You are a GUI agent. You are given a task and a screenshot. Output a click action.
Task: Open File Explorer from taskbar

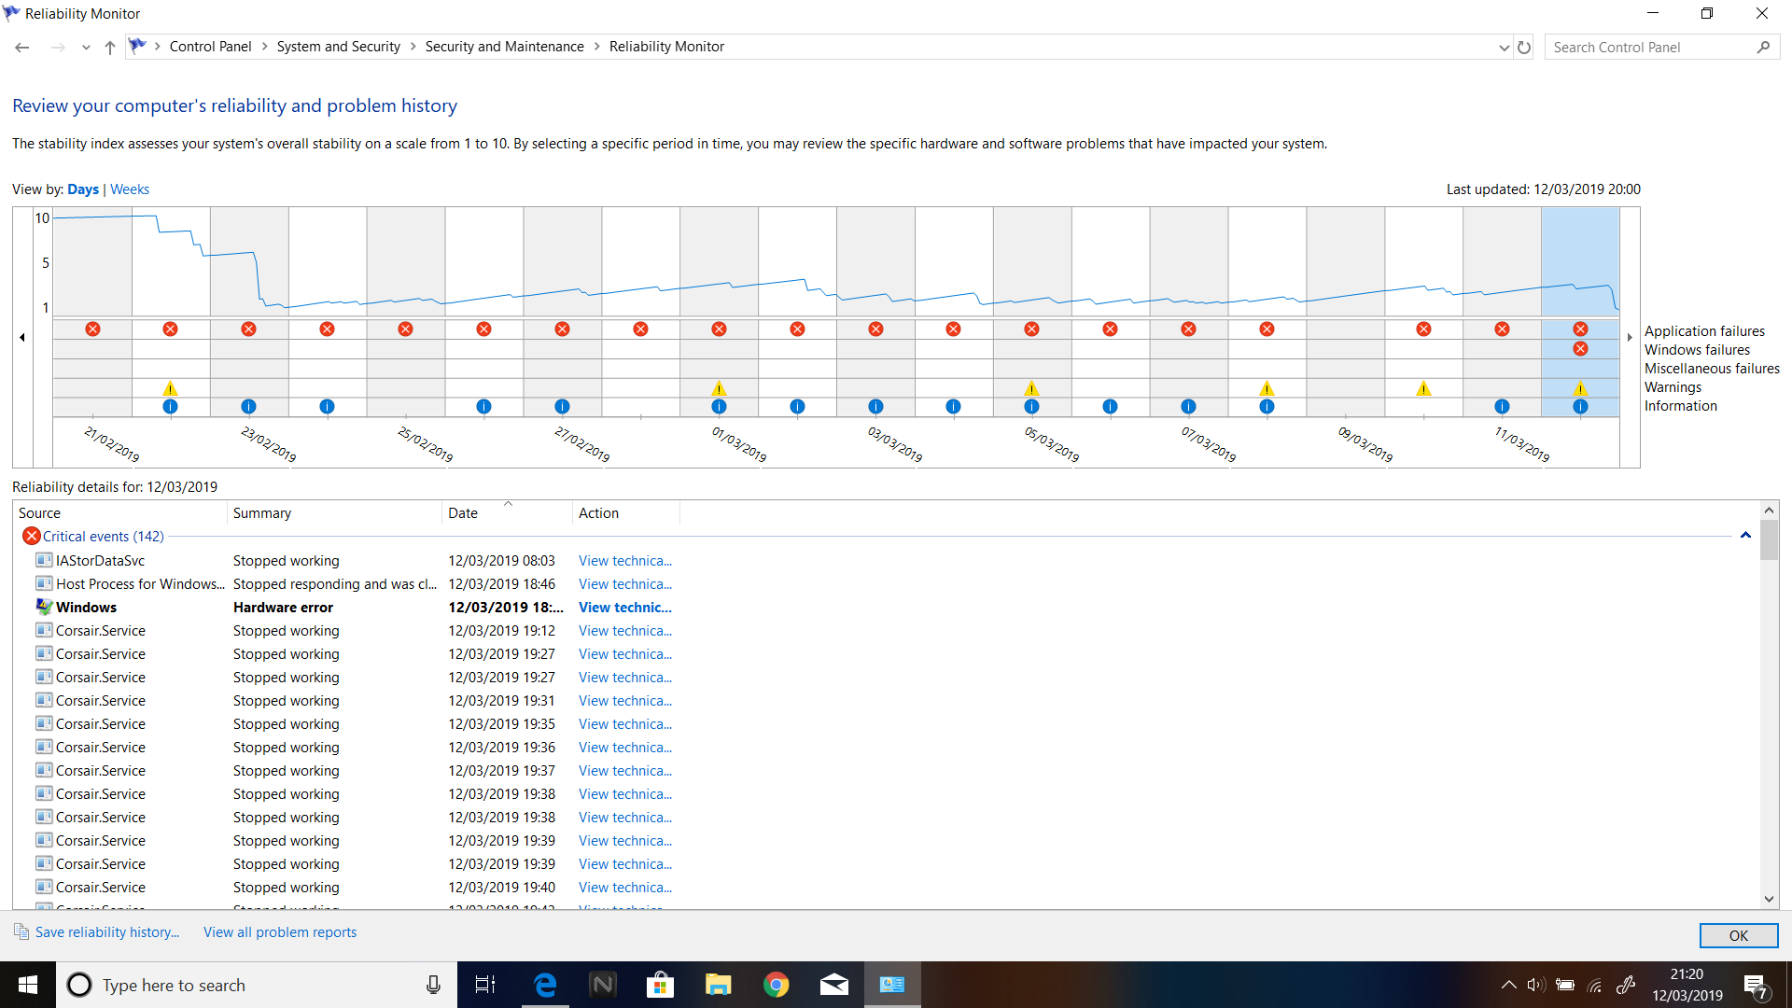point(718,985)
